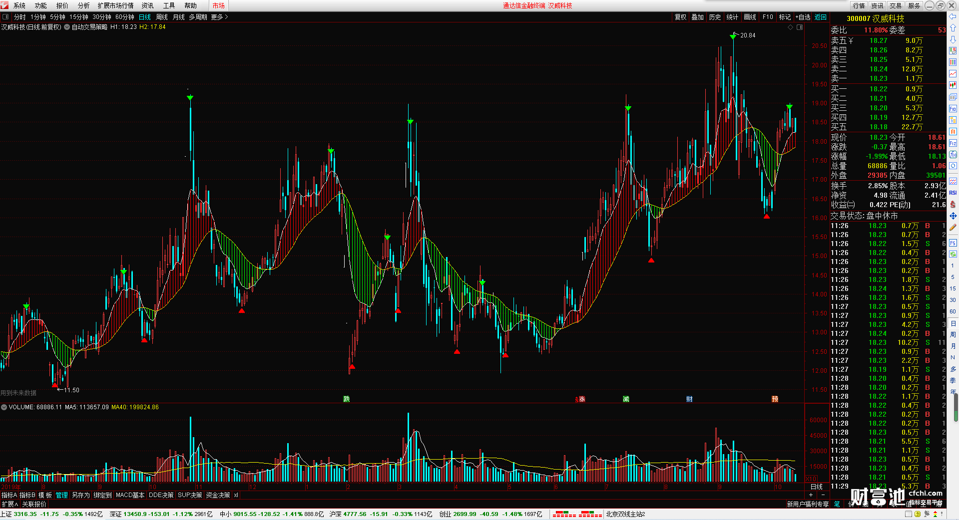Click the 财 marker on chart bottom
The width and height of the screenshot is (959, 520).
[689, 399]
